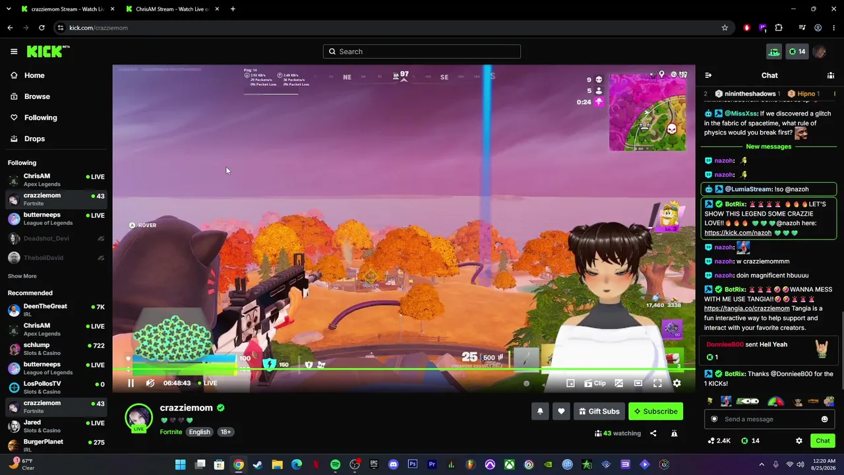This screenshot has height=475, width=844.
Task: Enable mini player (picture-in-picture) mode
Action: [x=571, y=383]
